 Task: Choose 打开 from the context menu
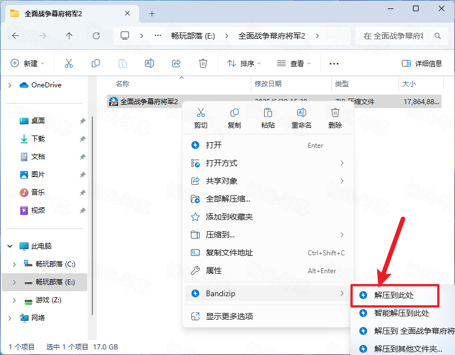click(x=268, y=145)
